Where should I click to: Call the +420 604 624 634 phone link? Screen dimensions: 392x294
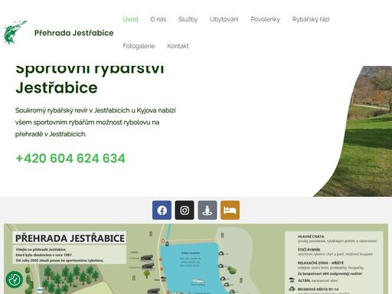tap(70, 158)
